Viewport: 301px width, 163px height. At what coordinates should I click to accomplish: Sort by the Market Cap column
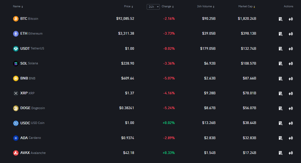pyautogui.click(x=247, y=6)
